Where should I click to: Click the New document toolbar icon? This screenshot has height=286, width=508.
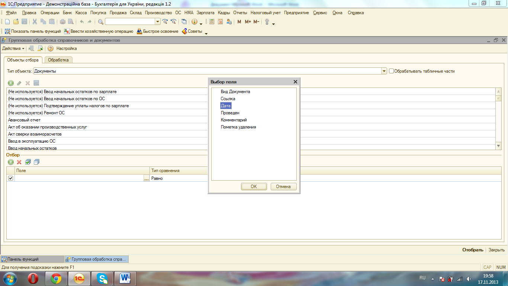click(x=7, y=22)
